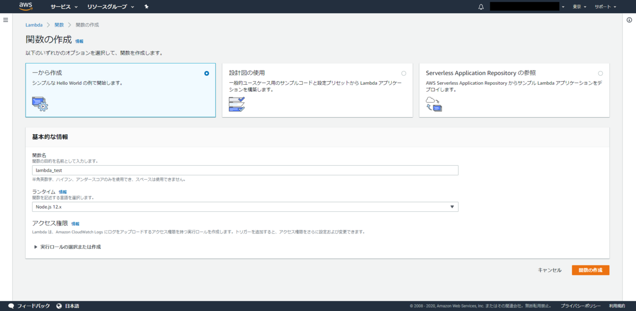Click the AWS logo home icon
This screenshot has height=311, width=636.
pyautogui.click(x=25, y=6)
